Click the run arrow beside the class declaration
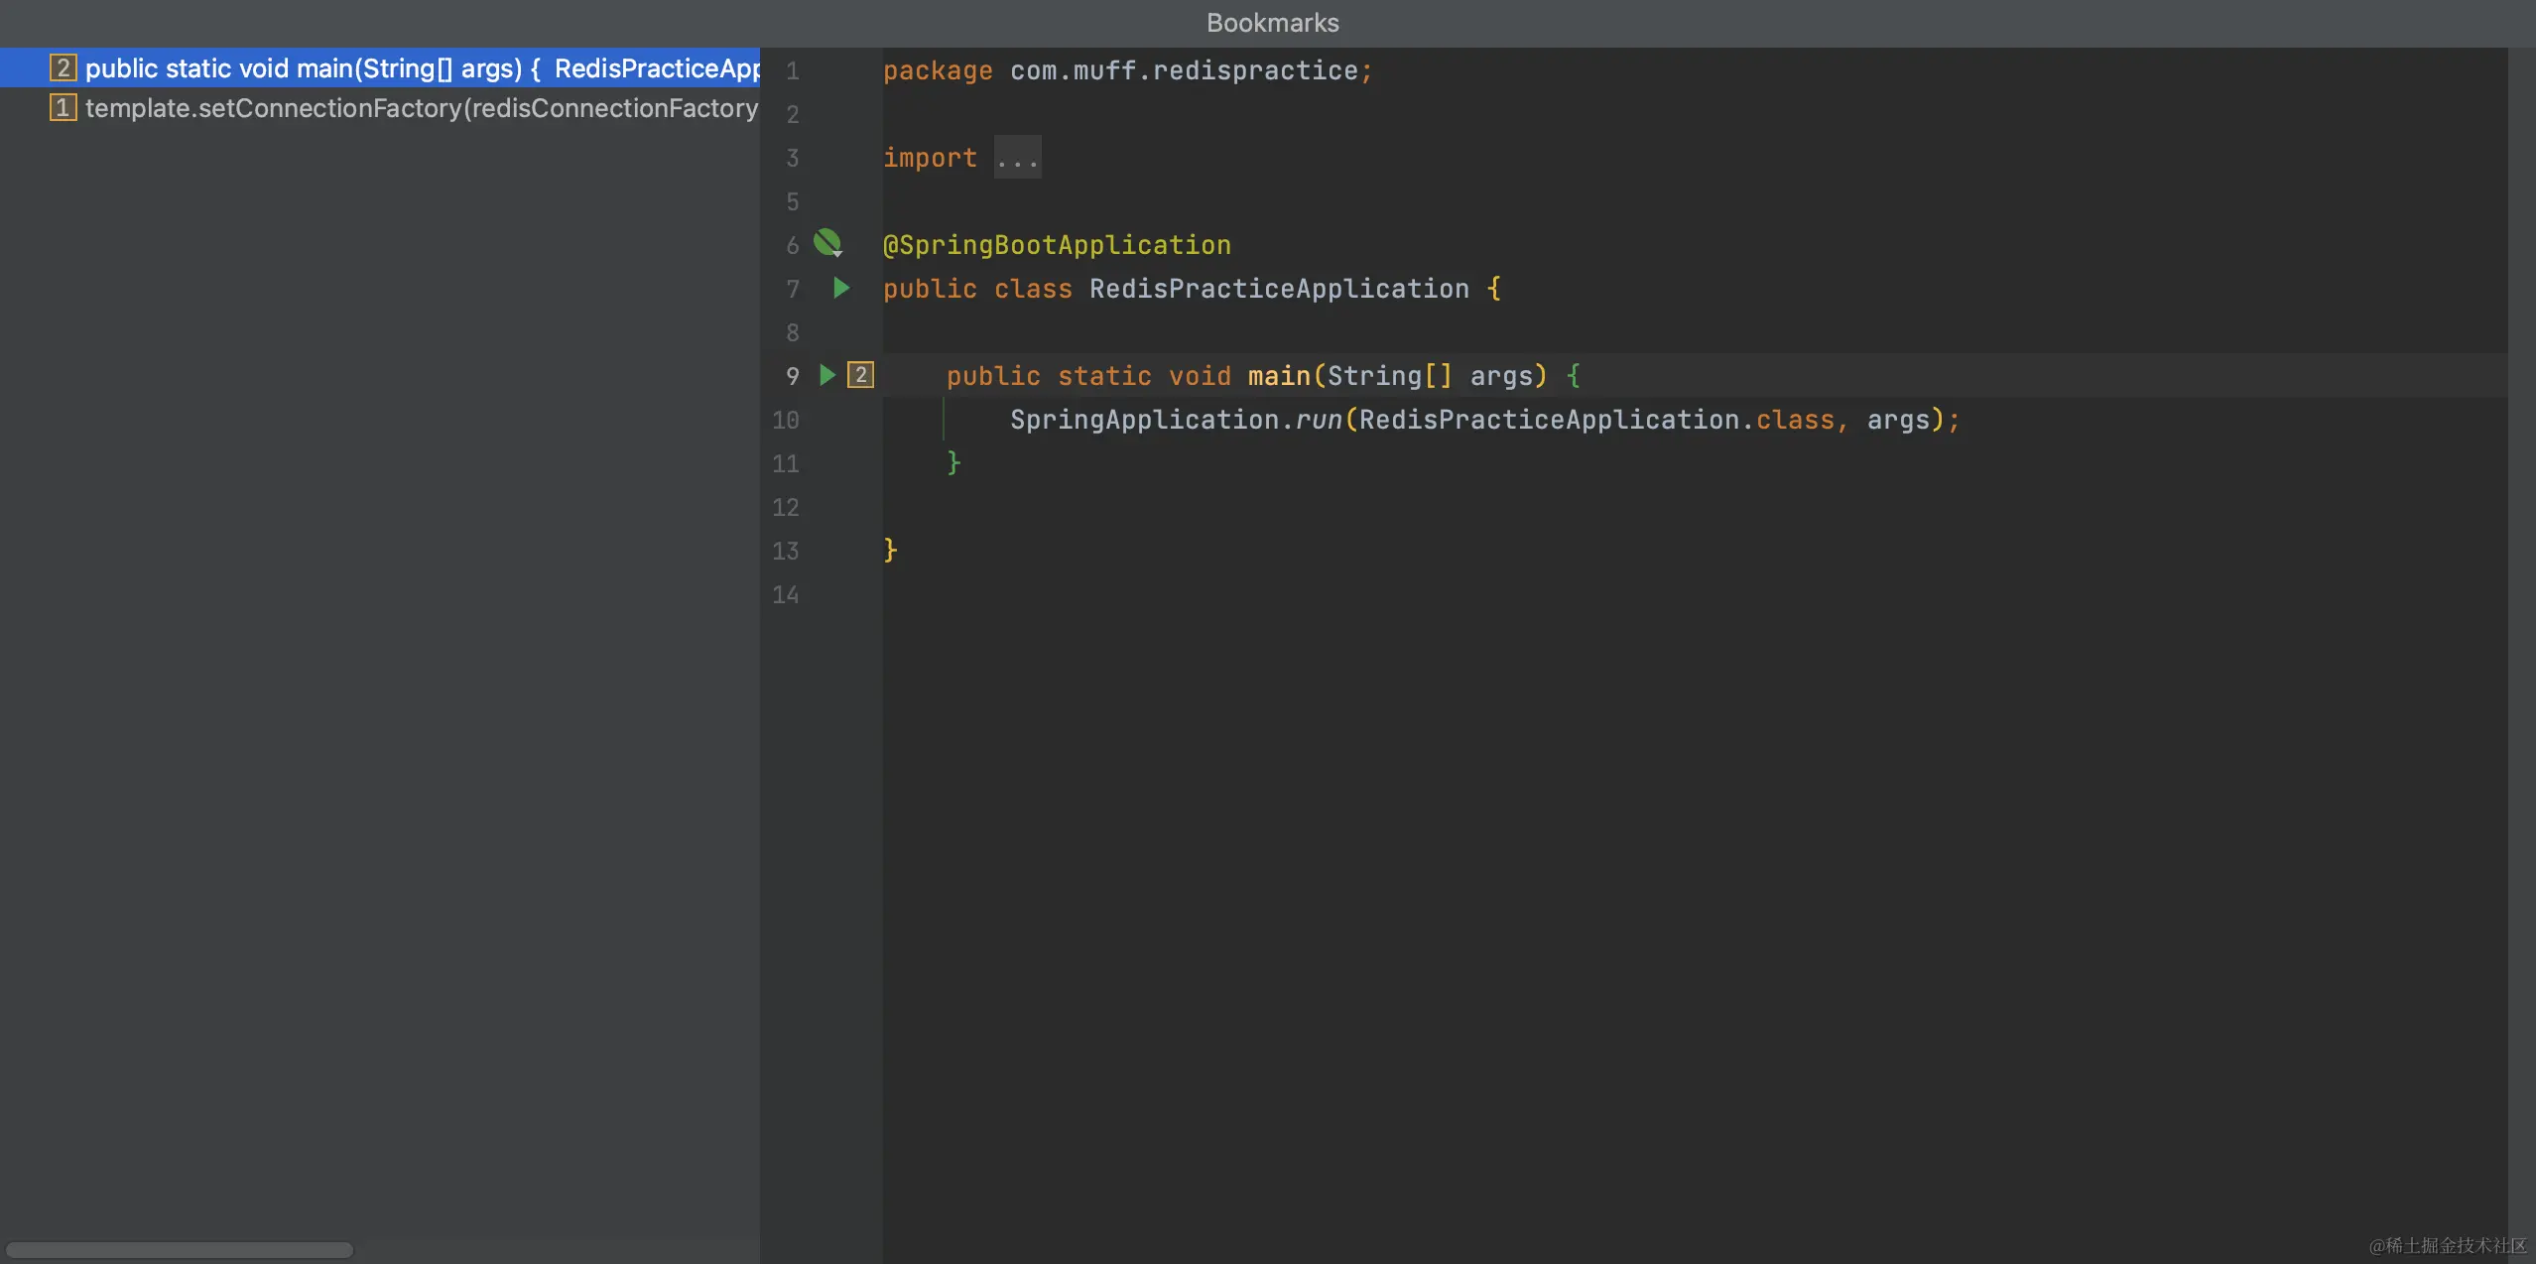Screen dimensions: 2536x1264 tap(841, 288)
